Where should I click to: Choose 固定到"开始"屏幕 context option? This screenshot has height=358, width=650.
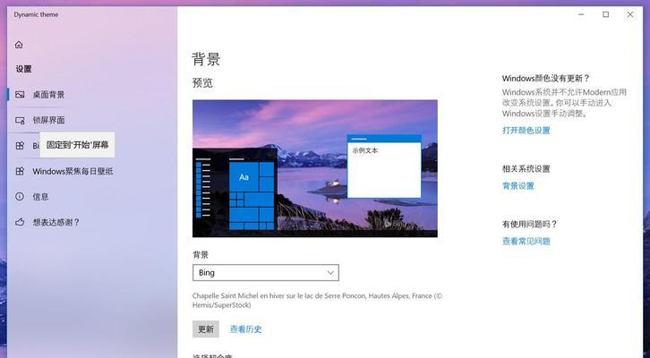click(x=77, y=145)
